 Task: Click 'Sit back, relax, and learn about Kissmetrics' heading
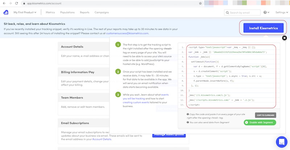[x=34, y=24]
